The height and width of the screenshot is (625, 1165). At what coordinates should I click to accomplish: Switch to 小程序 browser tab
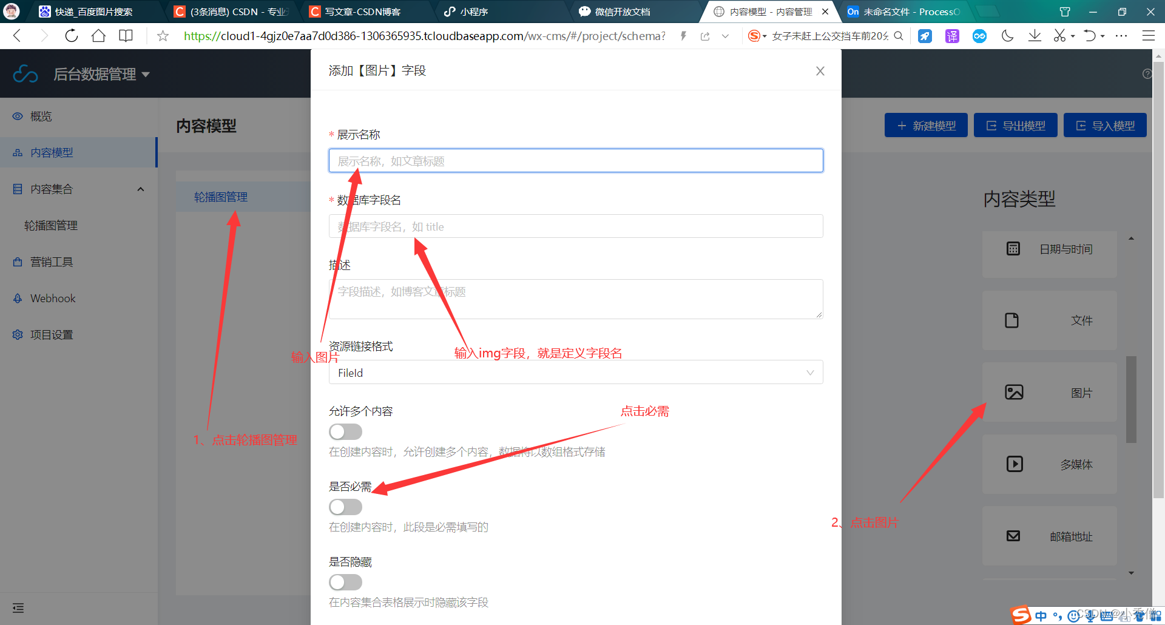pos(473,12)
